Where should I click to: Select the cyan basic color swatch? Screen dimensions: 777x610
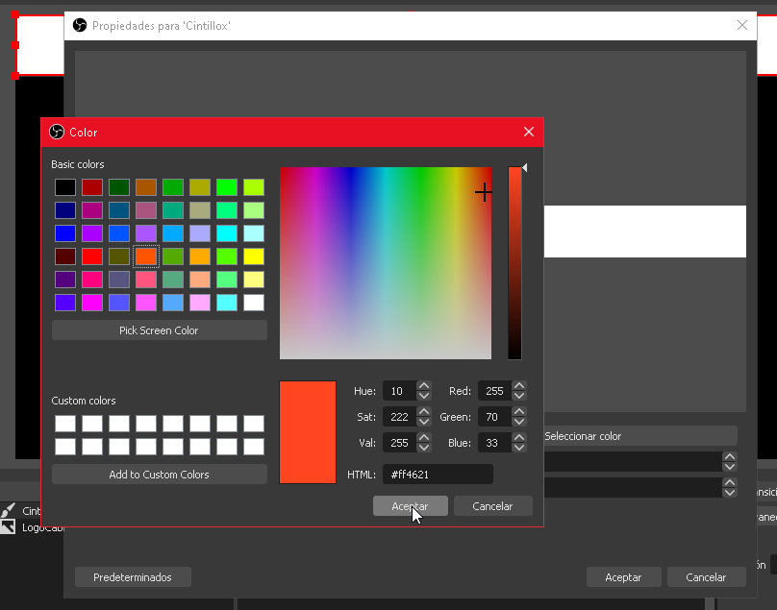[x=227, y=233]
